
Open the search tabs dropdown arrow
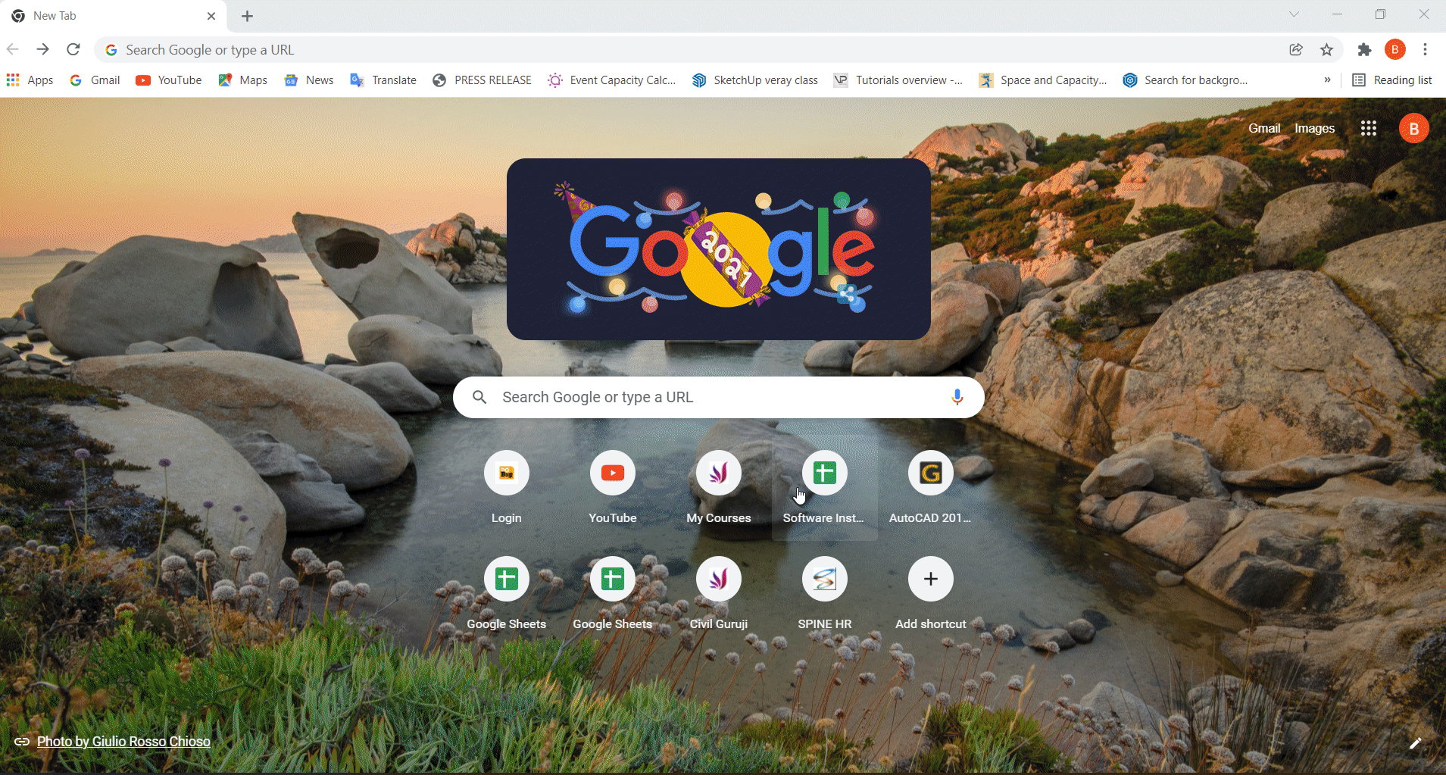(1294, 14)
